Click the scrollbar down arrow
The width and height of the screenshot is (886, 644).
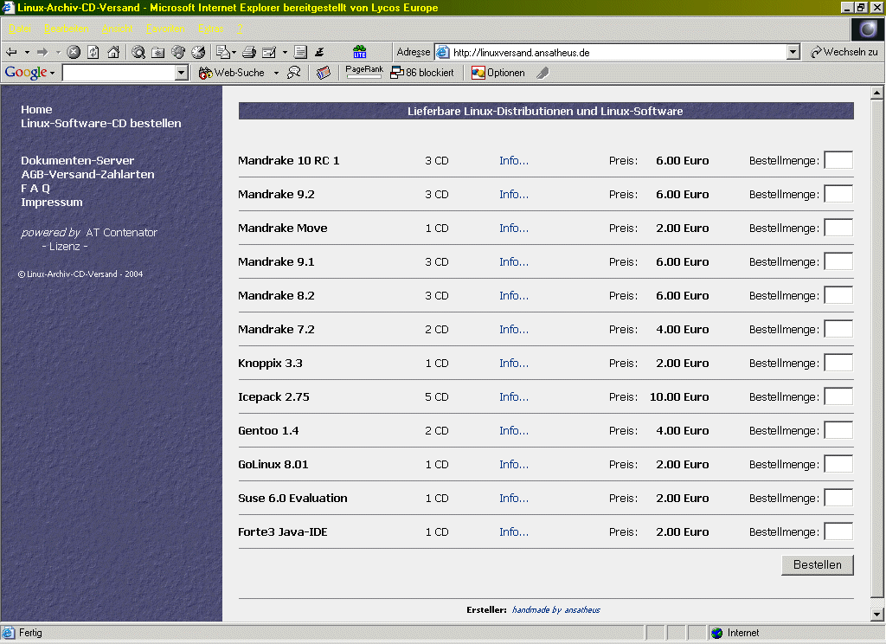pos(877,614)
